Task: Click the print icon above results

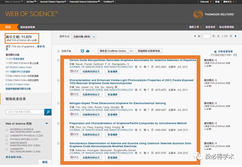Action: [x=82, y=51]
